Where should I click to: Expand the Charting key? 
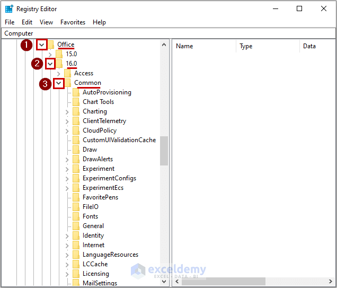pyautogui.click(x=67, y=112)
